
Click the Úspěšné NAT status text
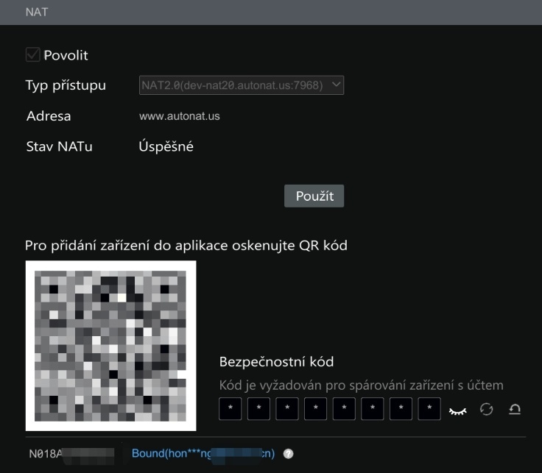click(166, 146)
